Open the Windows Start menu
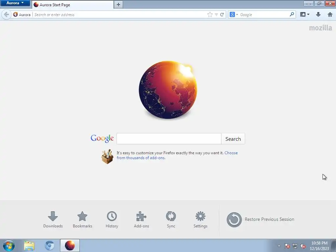This screenshot has width=336, height=252. pyautogui.click(x=9, y=245)
